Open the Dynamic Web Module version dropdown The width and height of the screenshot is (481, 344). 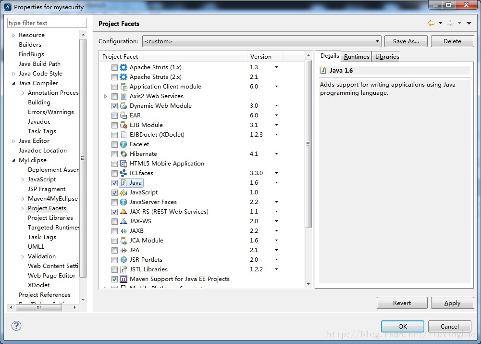click(276, 106)
